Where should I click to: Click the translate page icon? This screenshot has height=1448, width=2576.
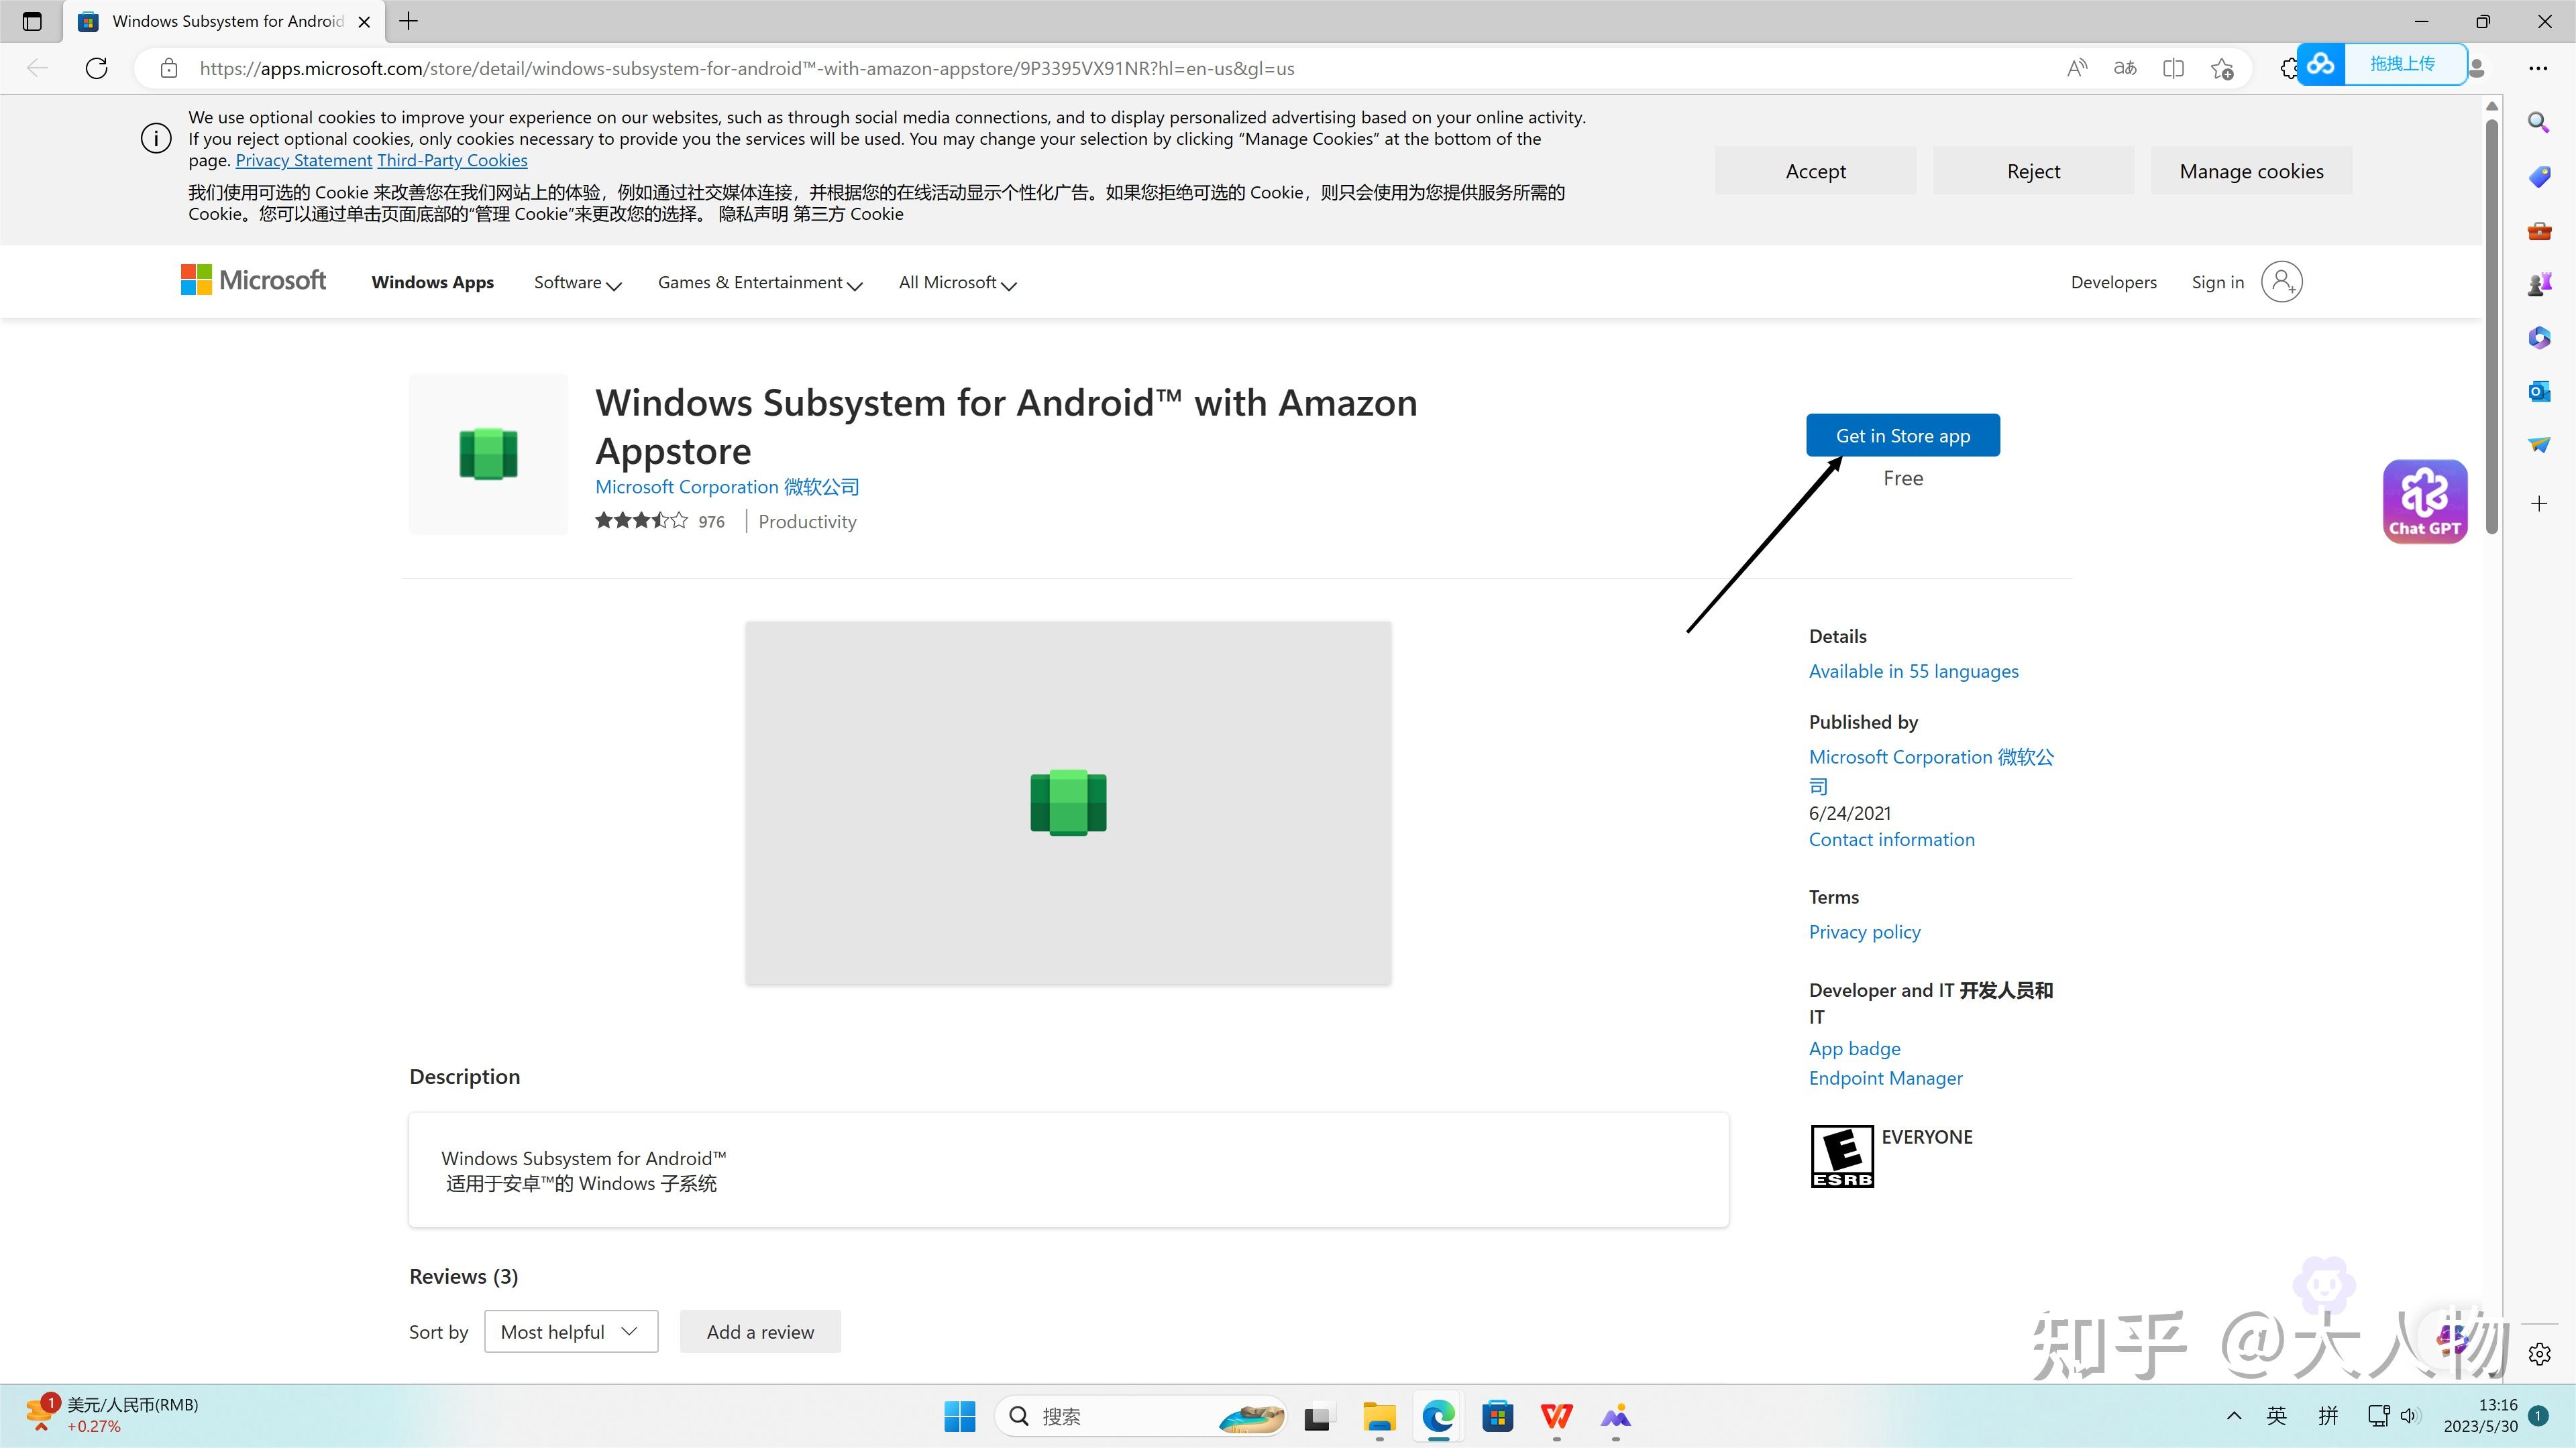point(2125,68)
